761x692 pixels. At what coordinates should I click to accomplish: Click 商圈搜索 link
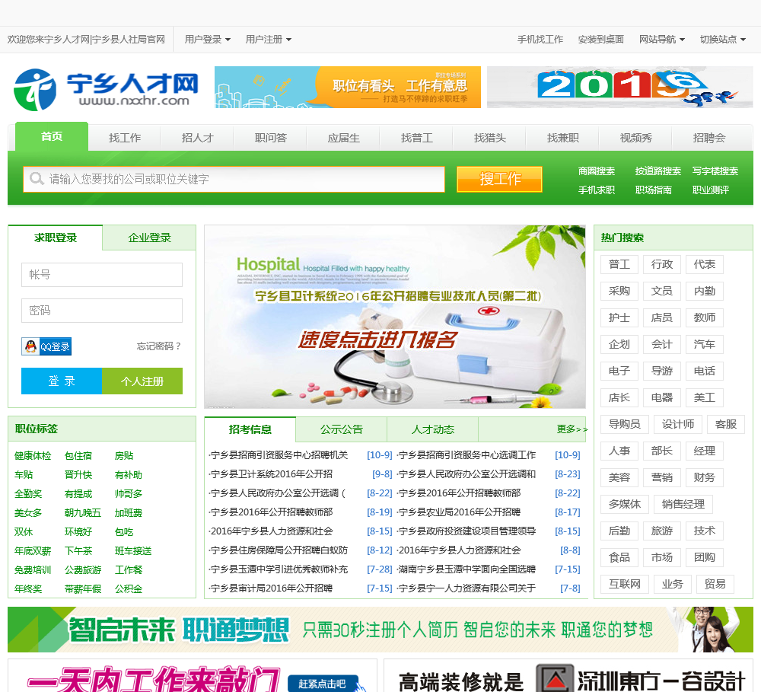597,171
